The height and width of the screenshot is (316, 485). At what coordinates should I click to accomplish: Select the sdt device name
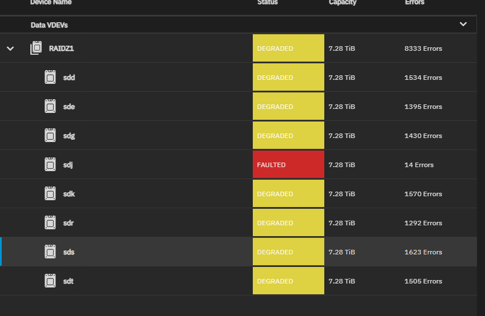tap(69, 281)
